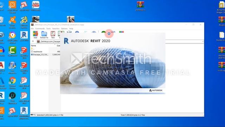The height and width of the screenshot is (127, 225).
Task: Click the "Total 5,369,834 bytes in 2 files" status text
Action: [x=133, y=115]
